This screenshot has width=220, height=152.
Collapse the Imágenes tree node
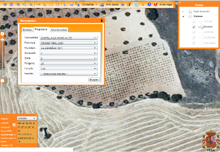coord(183,17)
